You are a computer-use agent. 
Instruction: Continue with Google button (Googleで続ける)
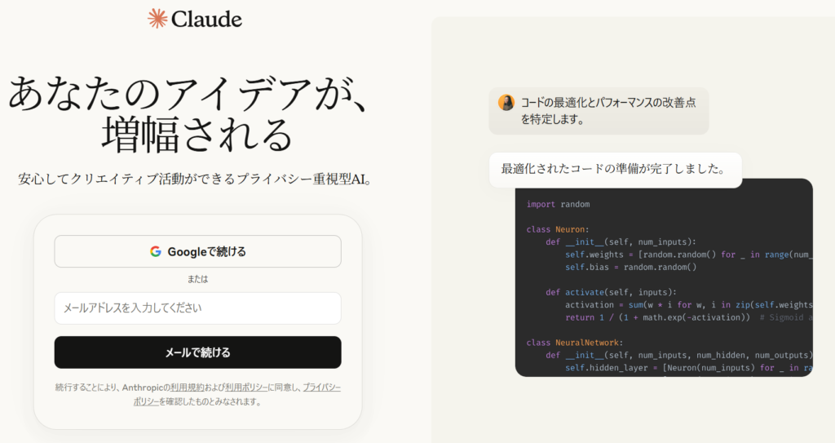197,251
